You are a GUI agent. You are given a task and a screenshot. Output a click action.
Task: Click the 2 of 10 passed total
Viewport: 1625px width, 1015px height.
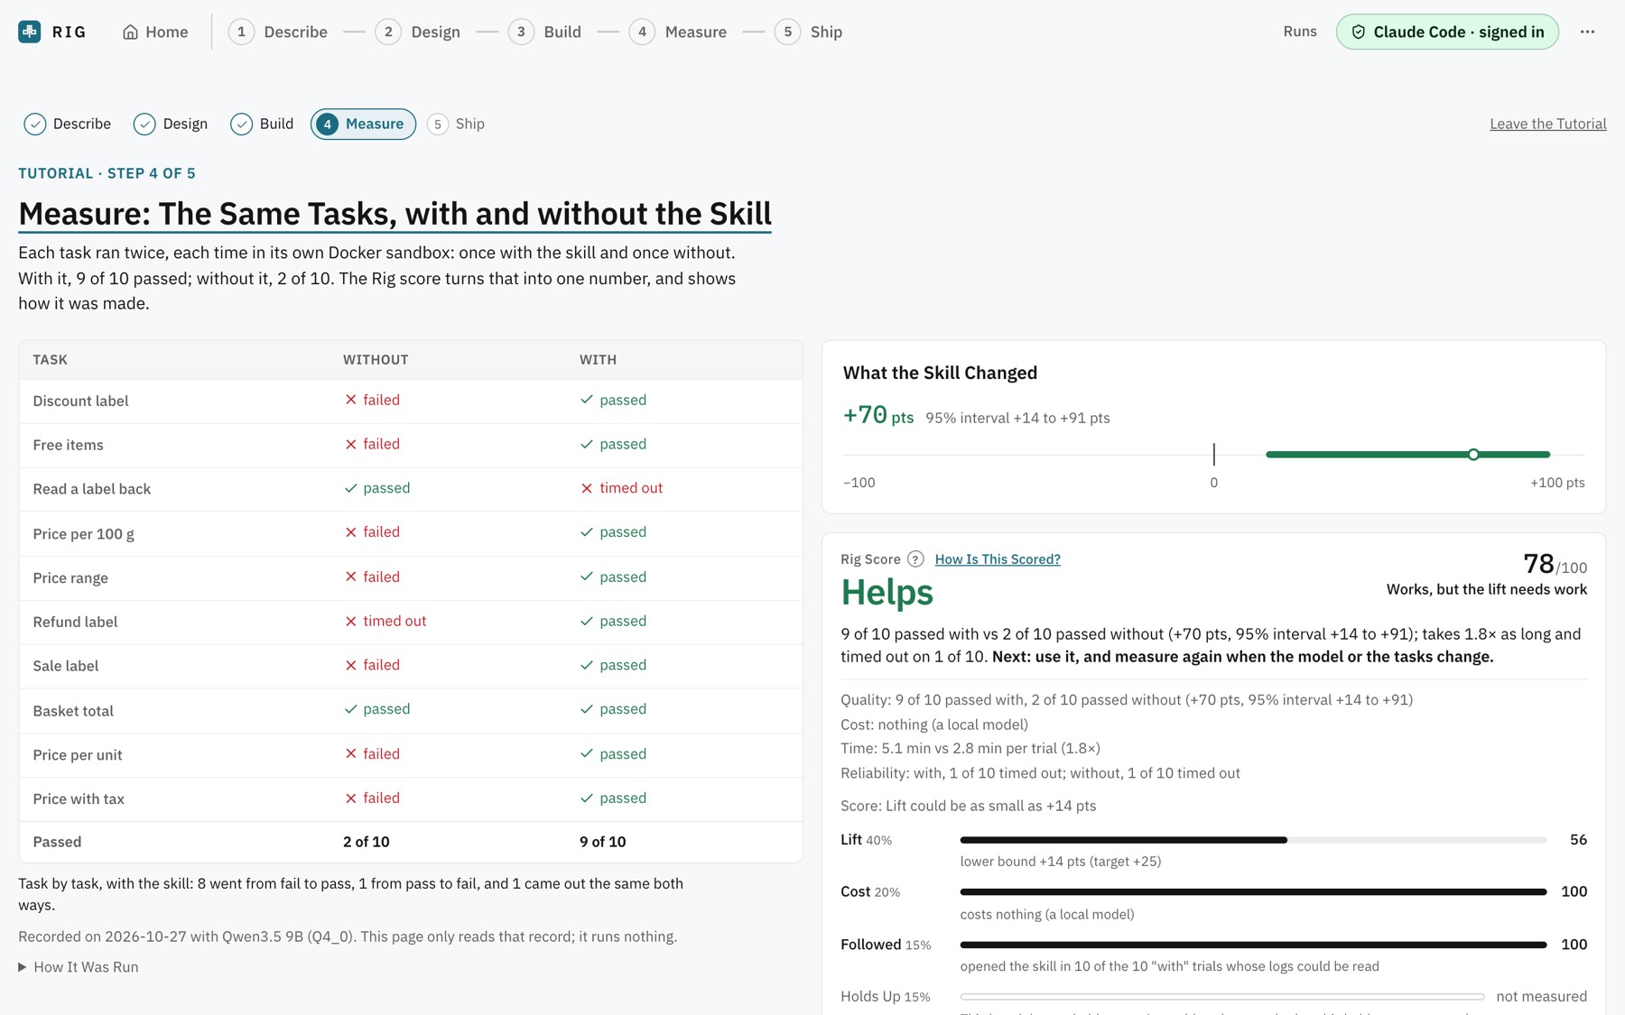click(366, 842)
